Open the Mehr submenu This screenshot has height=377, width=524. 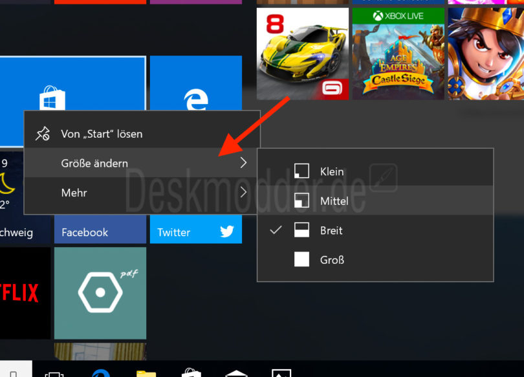(142, 192)
